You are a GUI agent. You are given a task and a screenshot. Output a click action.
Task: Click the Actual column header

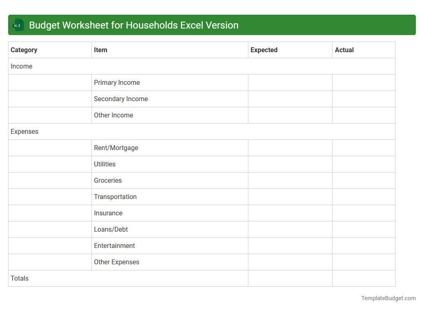(x=344, y=50)
